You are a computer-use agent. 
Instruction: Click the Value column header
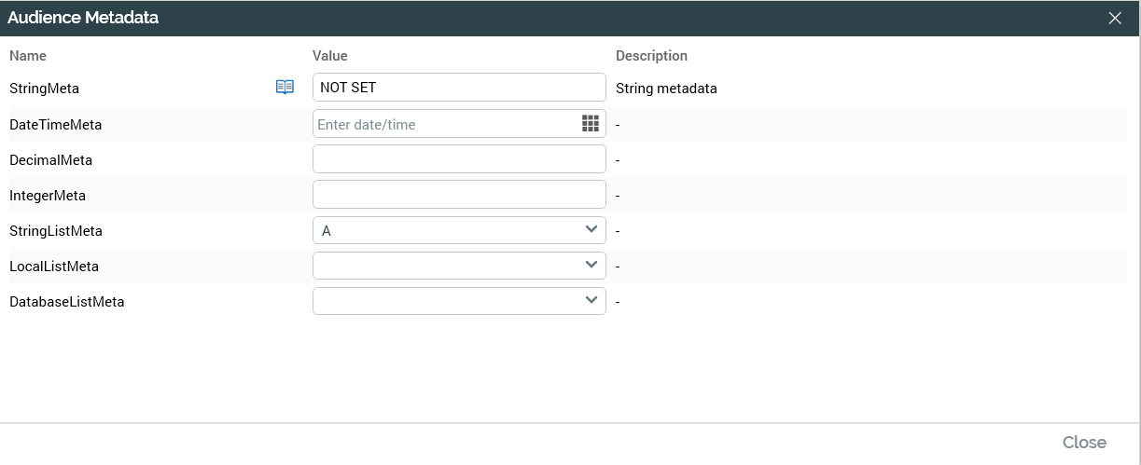click(330, 56)
